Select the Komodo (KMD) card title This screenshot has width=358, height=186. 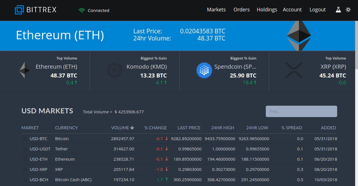[147, 67]
